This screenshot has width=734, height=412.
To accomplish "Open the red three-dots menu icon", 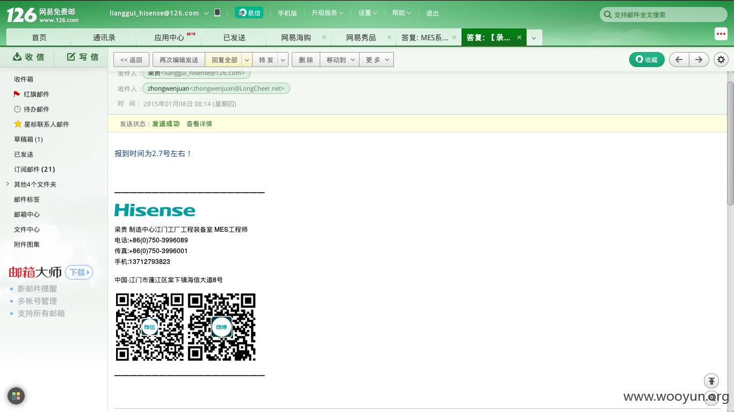I will coord(721,33).
